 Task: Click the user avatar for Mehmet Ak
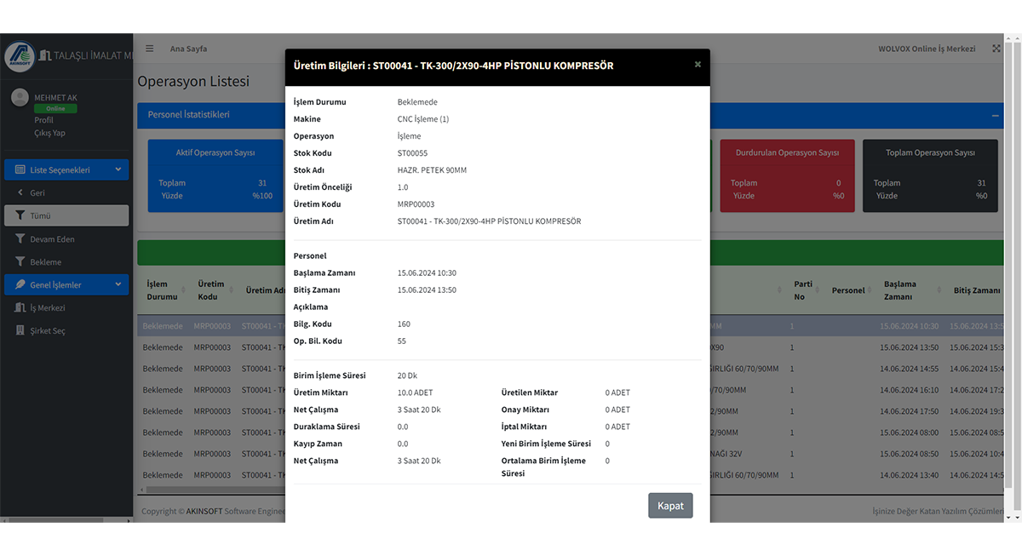click(20, 98)
